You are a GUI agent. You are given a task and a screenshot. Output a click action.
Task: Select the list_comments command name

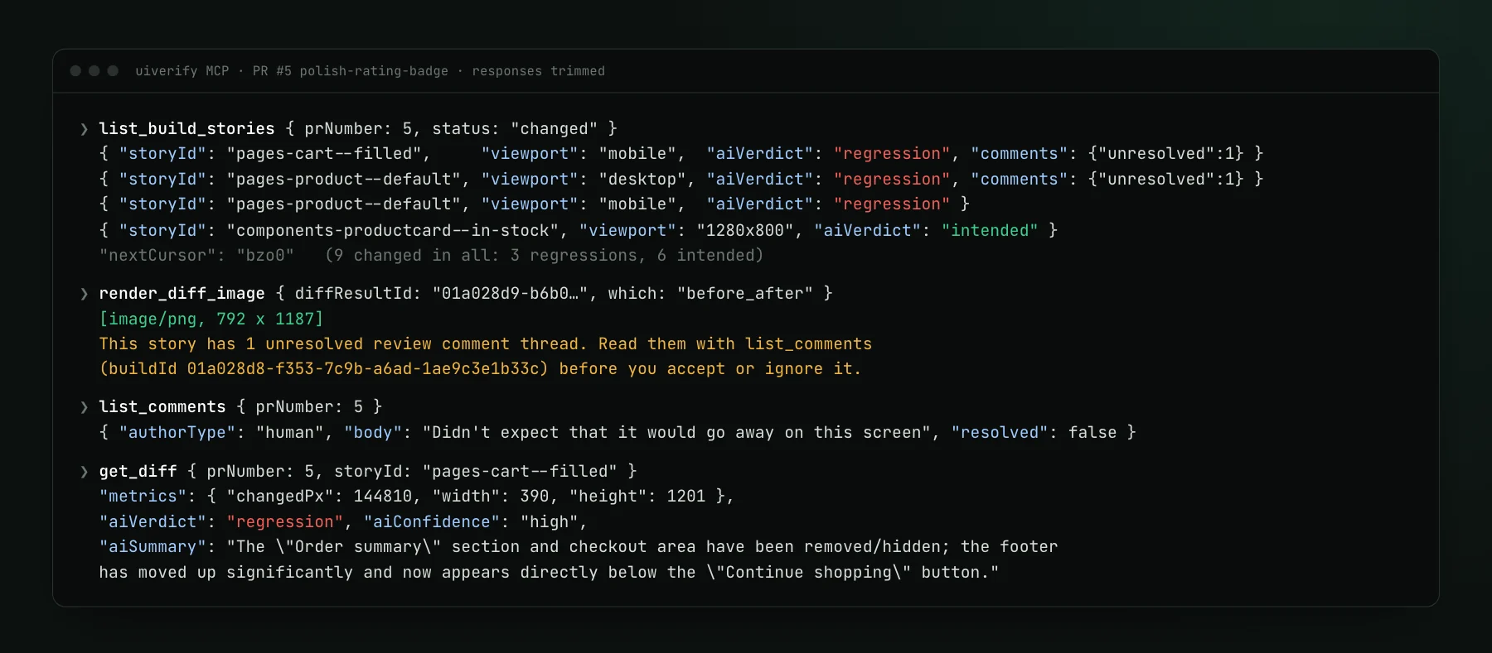162,407
